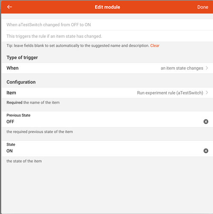Select the Configuration section heading
The height and width of the screenshot is (214, 213).
pos(21,82)
